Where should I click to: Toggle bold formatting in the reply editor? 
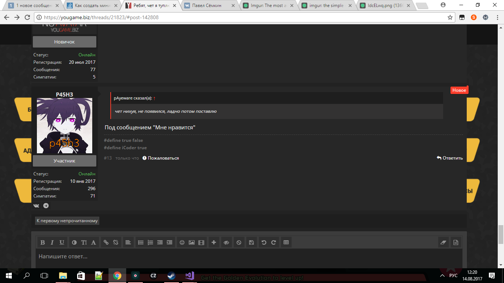coord(42,242)
